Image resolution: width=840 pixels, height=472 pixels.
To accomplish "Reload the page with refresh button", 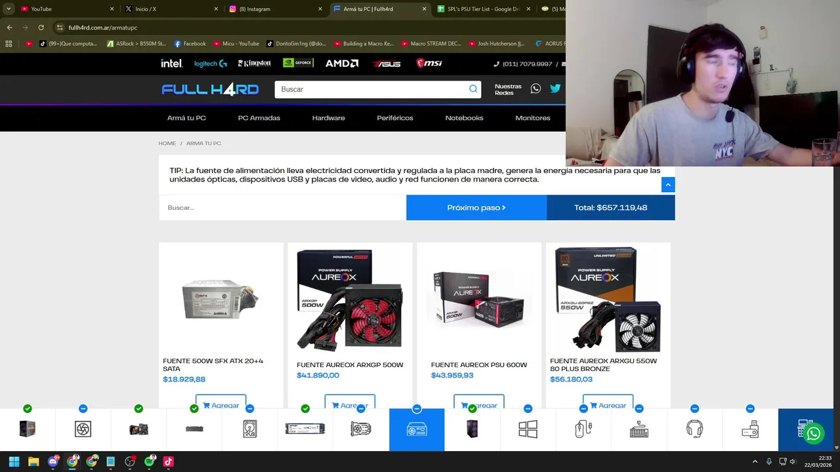I will point(41,28).
